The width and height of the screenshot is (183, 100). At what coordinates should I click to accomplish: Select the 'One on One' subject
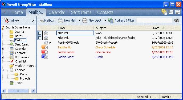(103, 52)
